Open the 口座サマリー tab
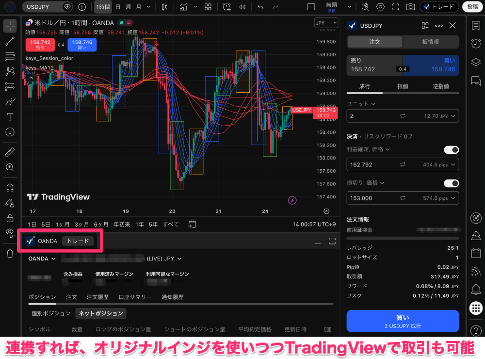The height and width of the screenshot is (359, 485). click(x=135, y=296)
